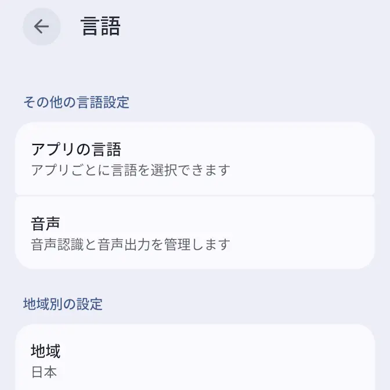
Task: Go back from the 言語 screen
Action: [41, 27]
